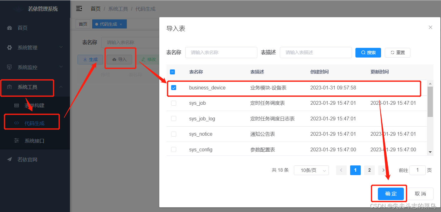The width and height of the screenshot is (441, 212).
Task: Click the table scrollbar down arrow
Action: click(x=430, y=152)
